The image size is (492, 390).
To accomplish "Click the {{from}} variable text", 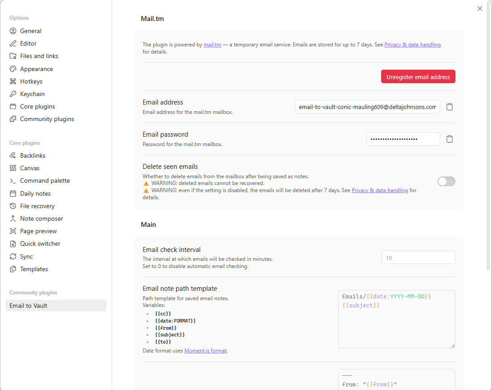I will pyautogui.click(x=166, y=328).
